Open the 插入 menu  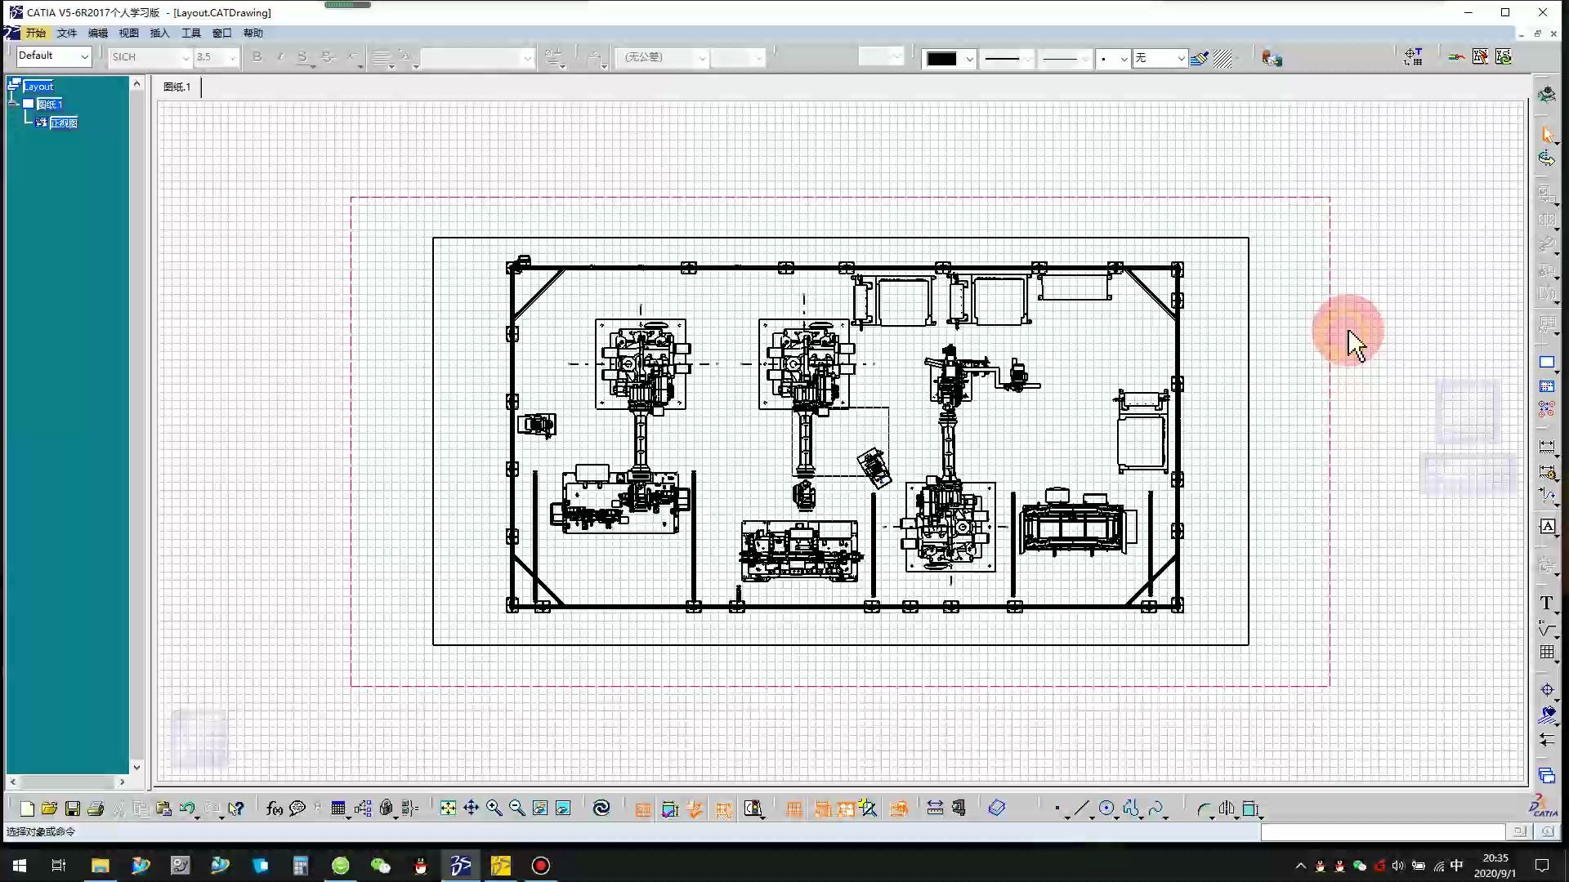click(159, 33)
